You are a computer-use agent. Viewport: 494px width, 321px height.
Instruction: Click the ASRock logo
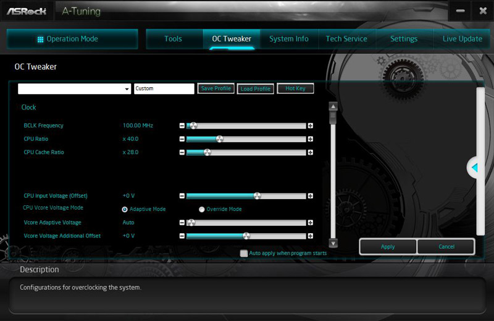tap(27, 11)
